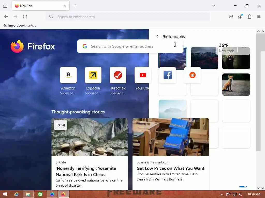Go back from Photographs panel
265x198 pixels.
157,37
